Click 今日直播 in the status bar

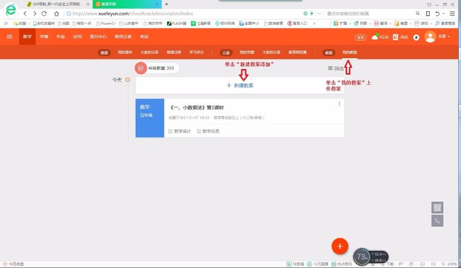[x=318, y=264]
